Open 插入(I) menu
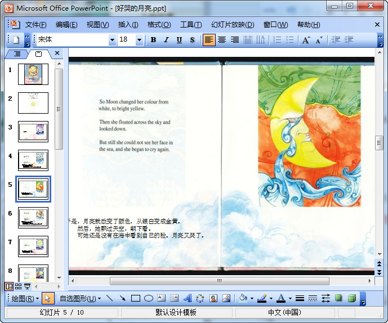The width and height of the screenshot is (388, 323). (x=128, y=25)
